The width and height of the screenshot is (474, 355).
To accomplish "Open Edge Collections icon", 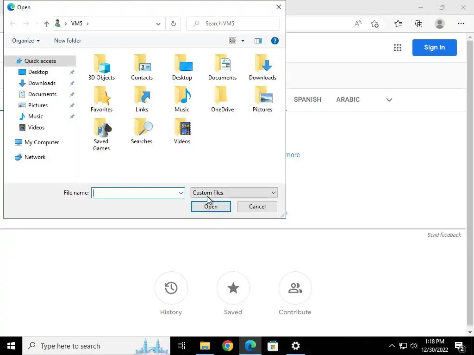I will point(418,24).
